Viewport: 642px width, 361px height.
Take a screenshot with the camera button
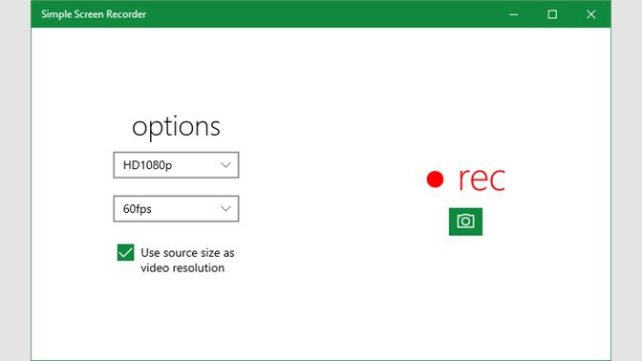(x=465, y=222)
